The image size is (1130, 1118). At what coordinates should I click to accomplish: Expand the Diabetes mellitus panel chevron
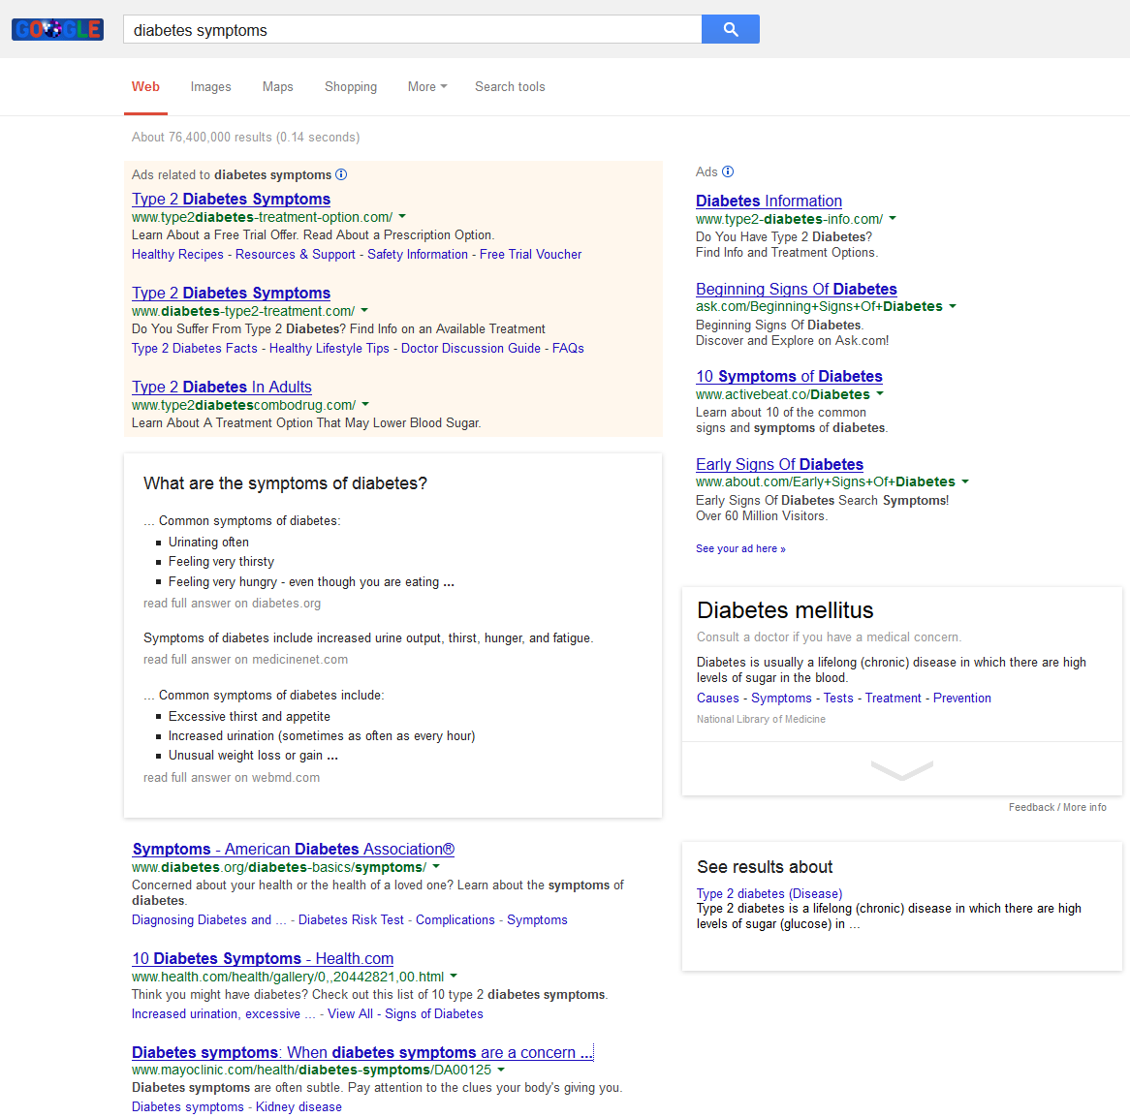point(901,769)
